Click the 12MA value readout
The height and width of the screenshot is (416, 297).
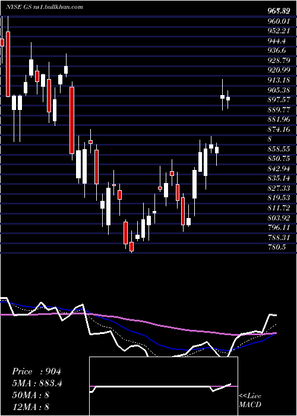click(30, 406)
